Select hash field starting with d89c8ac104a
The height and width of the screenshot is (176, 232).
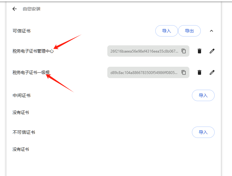[148, 72]
